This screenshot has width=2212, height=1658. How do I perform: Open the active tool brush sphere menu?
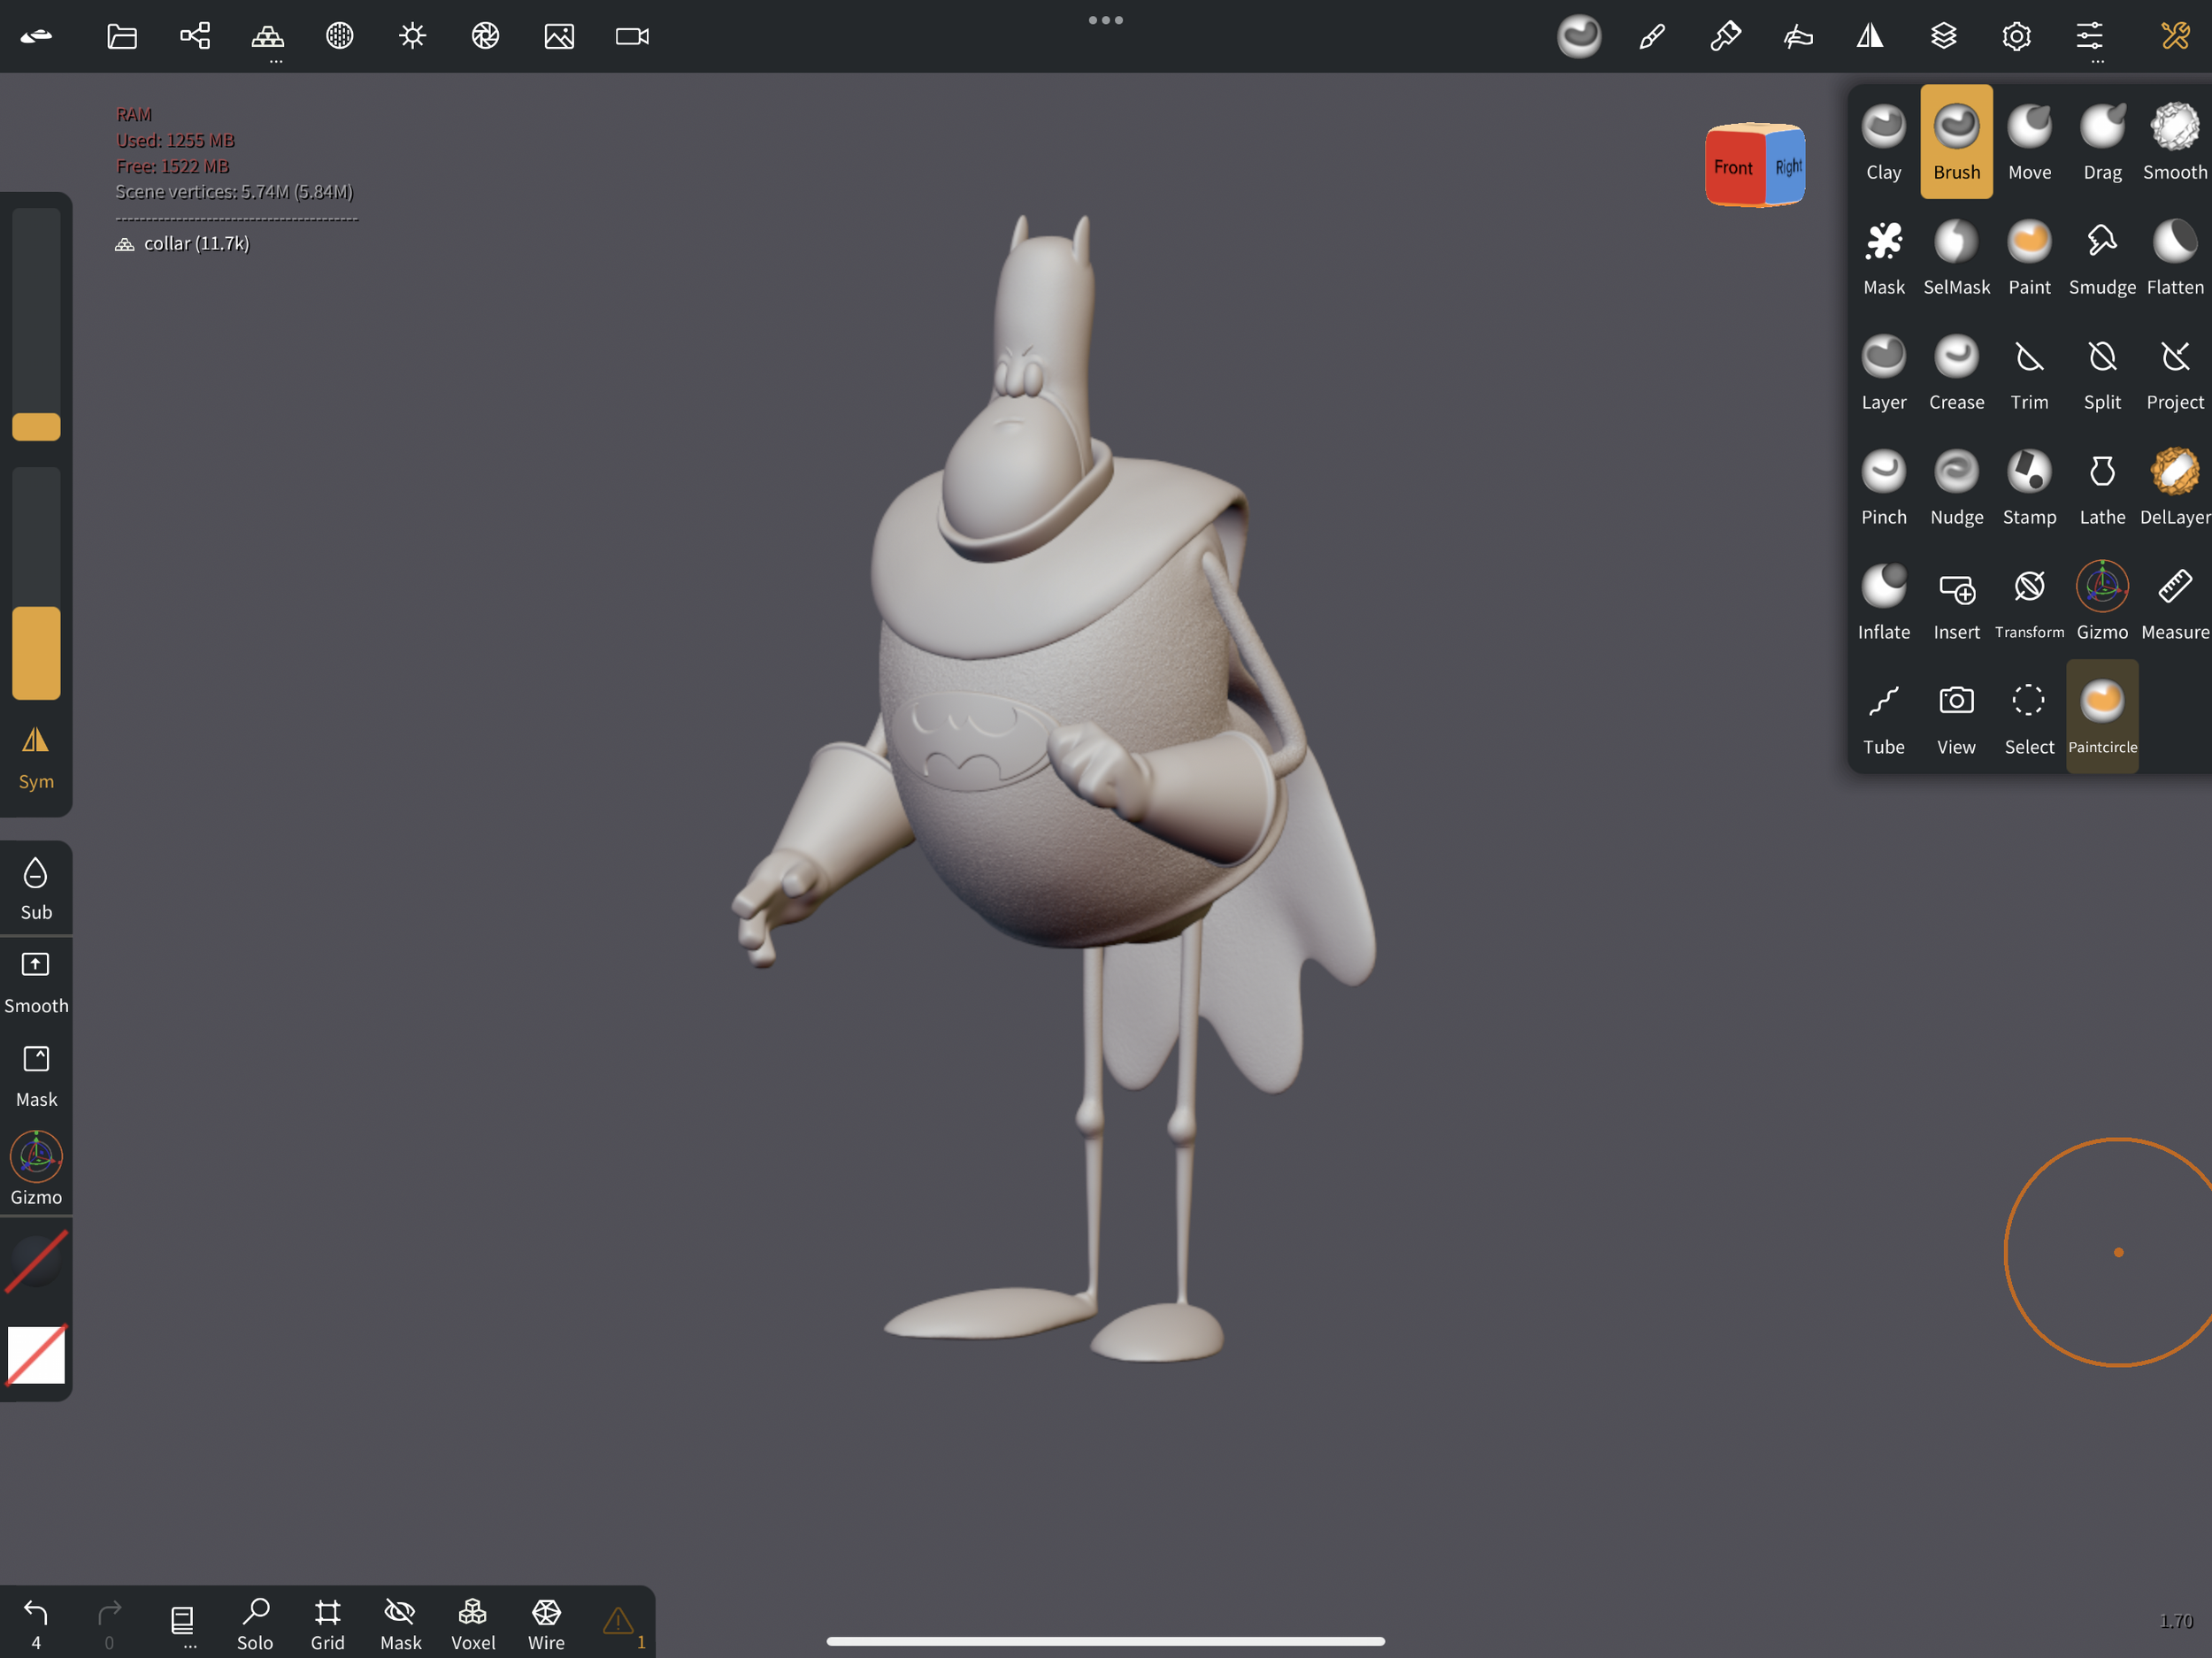(1579, 37)
